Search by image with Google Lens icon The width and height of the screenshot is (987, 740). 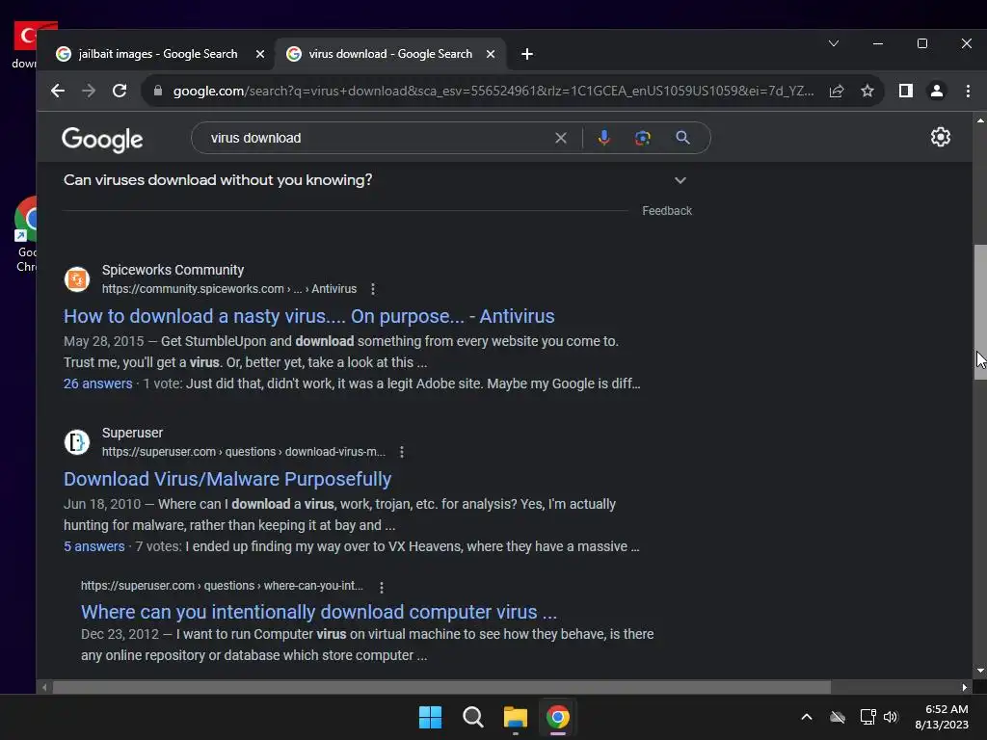click(643, 138)
